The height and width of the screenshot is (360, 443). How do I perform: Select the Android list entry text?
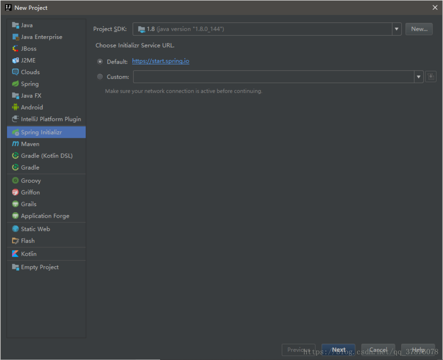pyautogui.click(x=32, y=107)
